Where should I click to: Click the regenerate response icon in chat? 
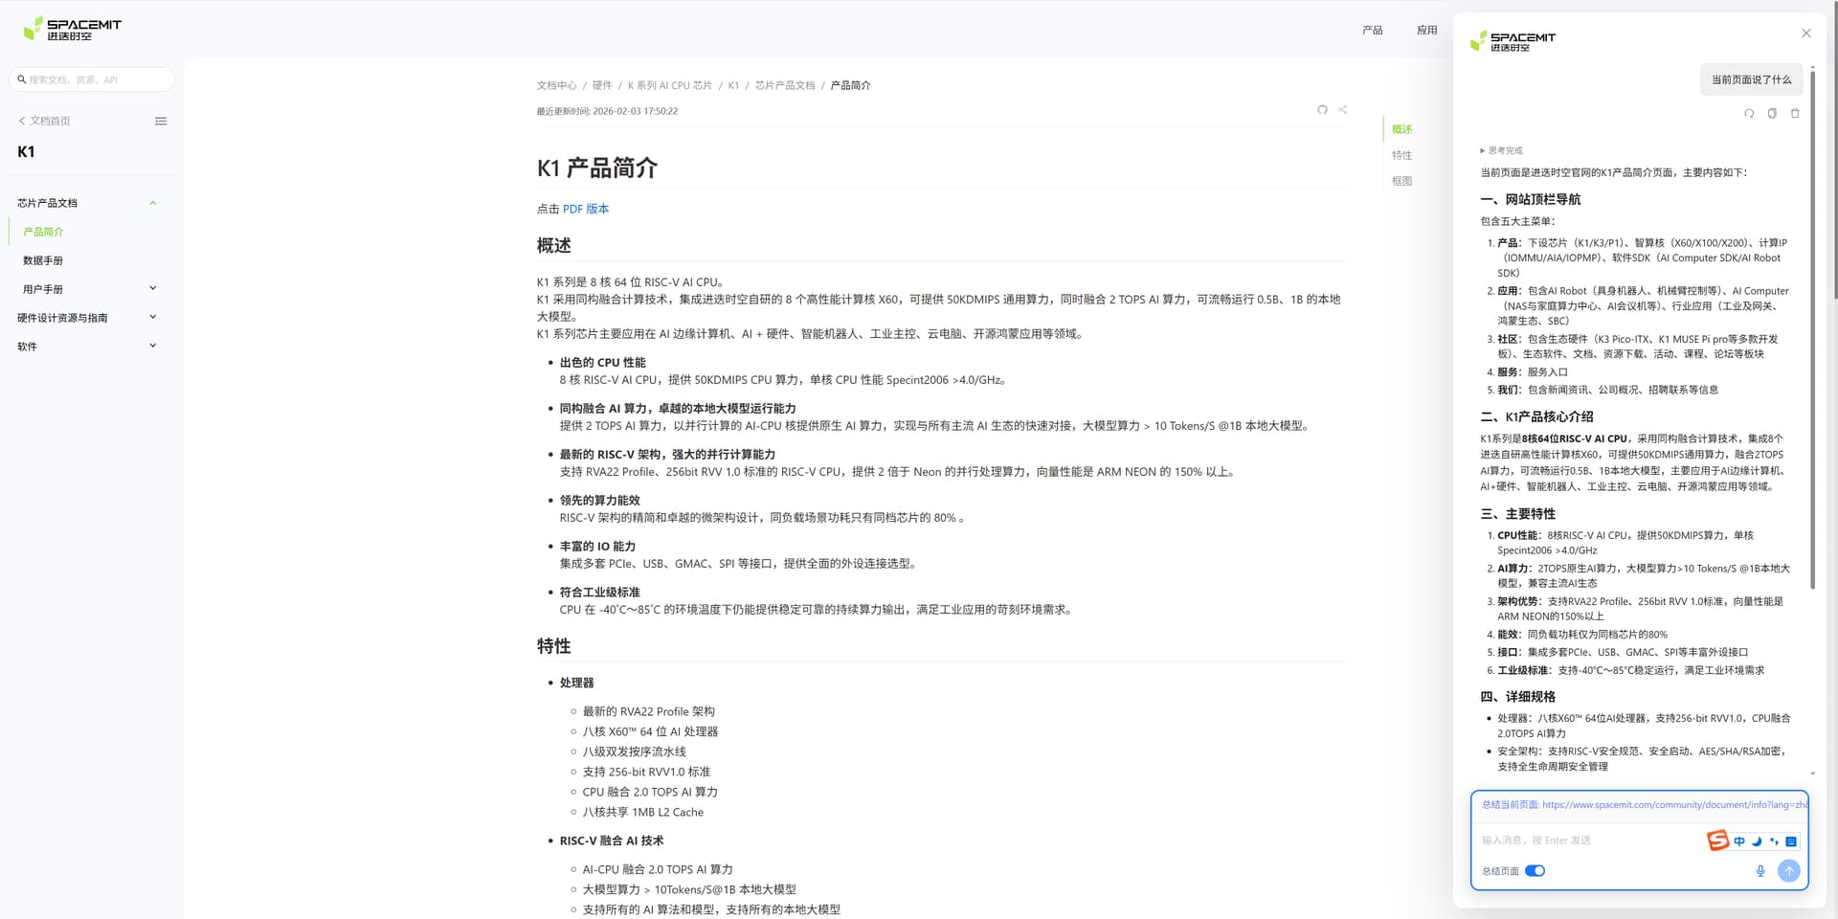(x=1749, y=113)
